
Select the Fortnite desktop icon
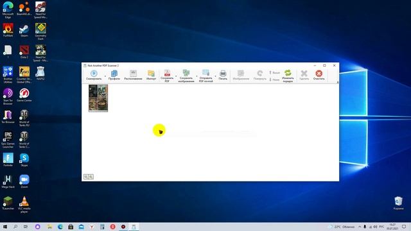pos(8,160)
